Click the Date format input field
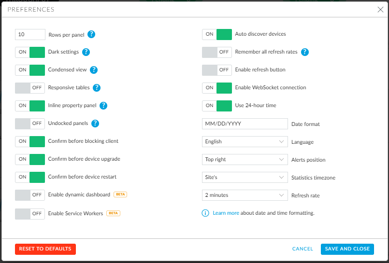Screen dimensions: 389x263 (x=245, y=124)
